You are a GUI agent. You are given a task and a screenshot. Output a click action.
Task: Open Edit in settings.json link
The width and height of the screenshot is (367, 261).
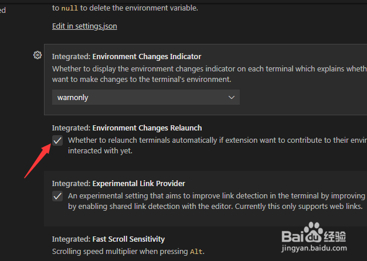pyautogui.click(x=84, y=26)
